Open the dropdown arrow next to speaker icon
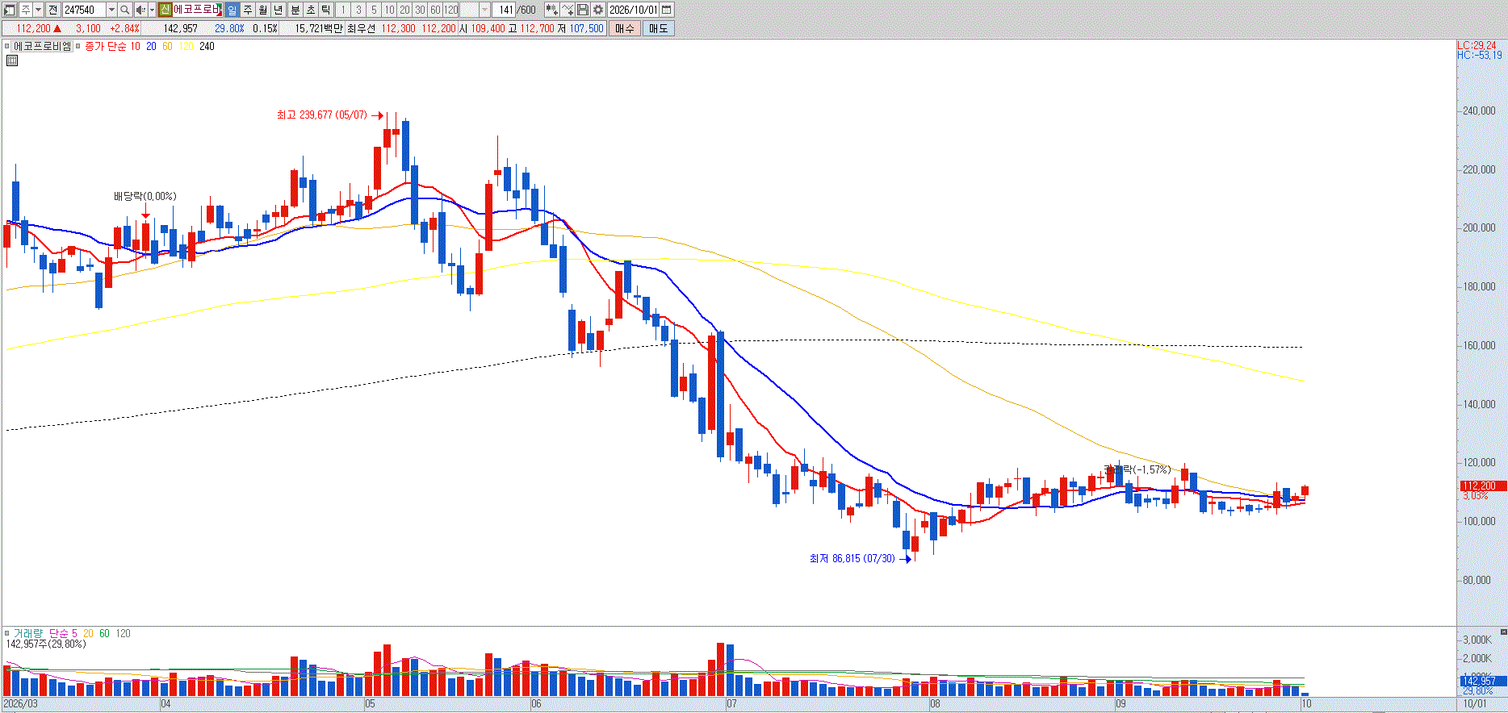The image size is (1508, 713). coord(152,10)
